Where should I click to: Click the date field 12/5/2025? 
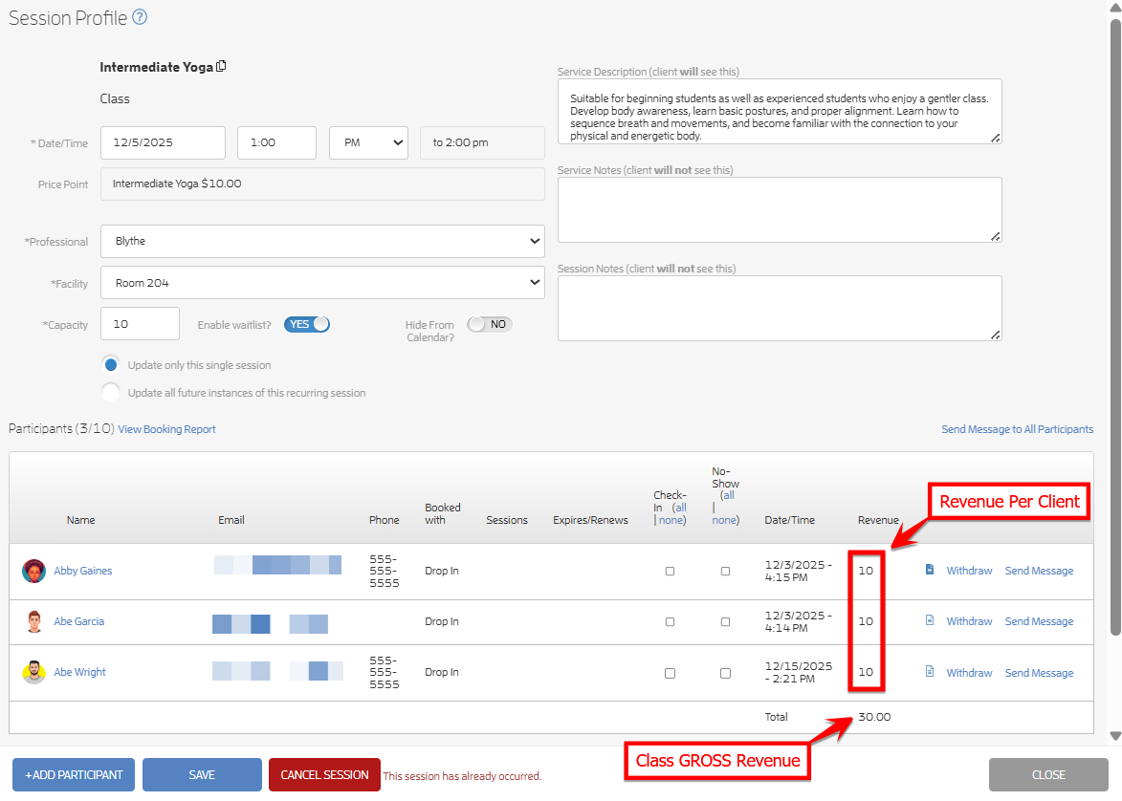(x=164, y=142)
